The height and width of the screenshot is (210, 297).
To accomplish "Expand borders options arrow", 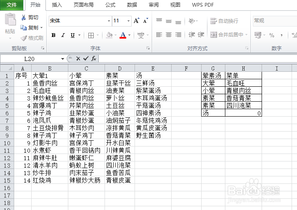I will 98,35.
